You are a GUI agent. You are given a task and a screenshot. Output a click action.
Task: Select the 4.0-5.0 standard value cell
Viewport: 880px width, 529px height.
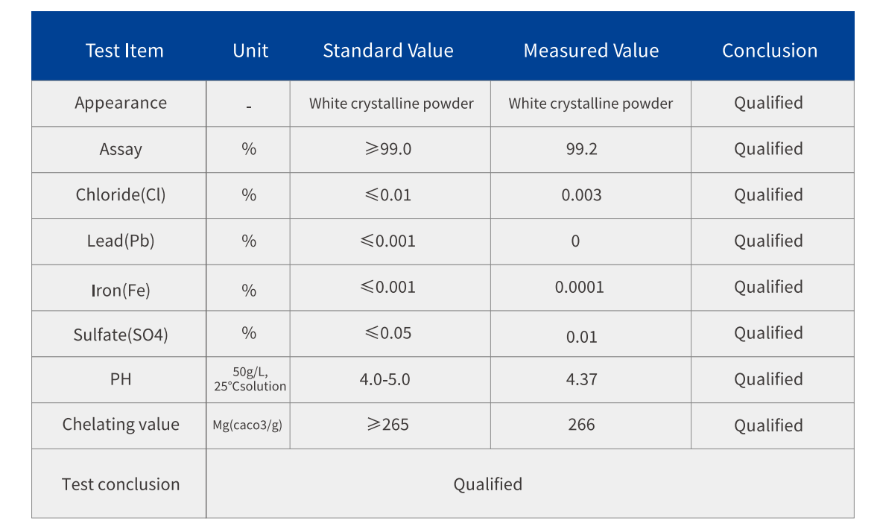[x=384, y=379]
